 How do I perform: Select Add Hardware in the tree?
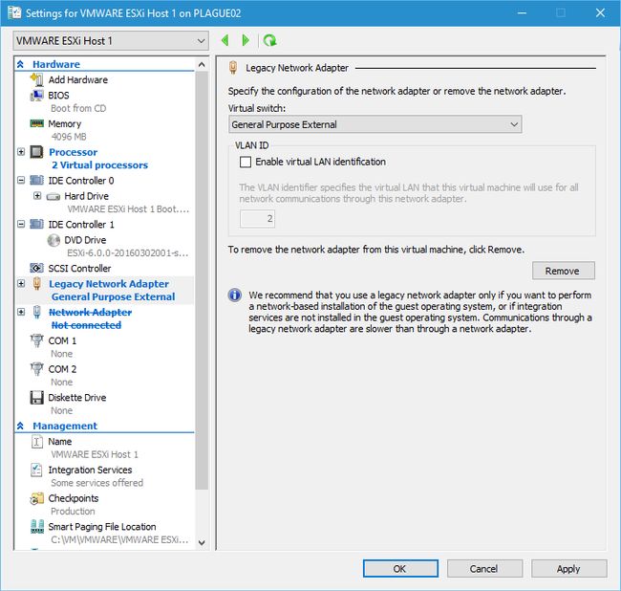click(x=78, y=79)
